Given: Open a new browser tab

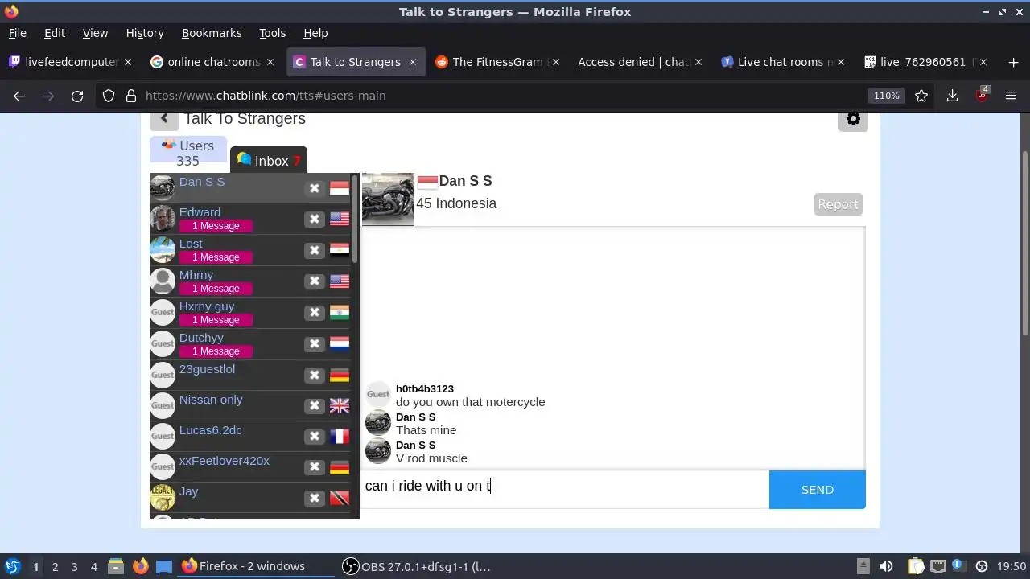Looking at the screenshot, I should [1013, 62].
